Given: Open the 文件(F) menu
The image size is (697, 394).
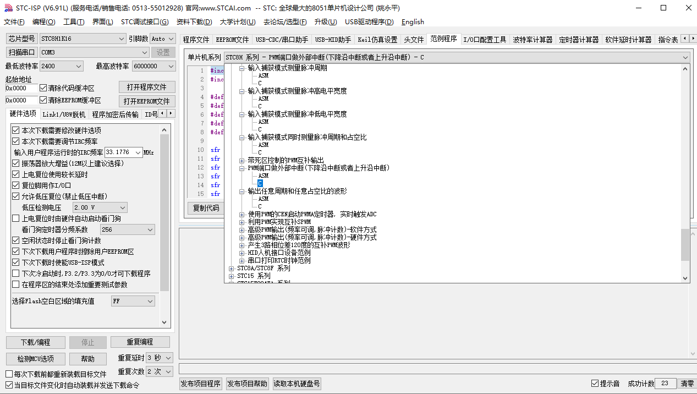Looking at the screenshot, I should (x=14, y=22).
